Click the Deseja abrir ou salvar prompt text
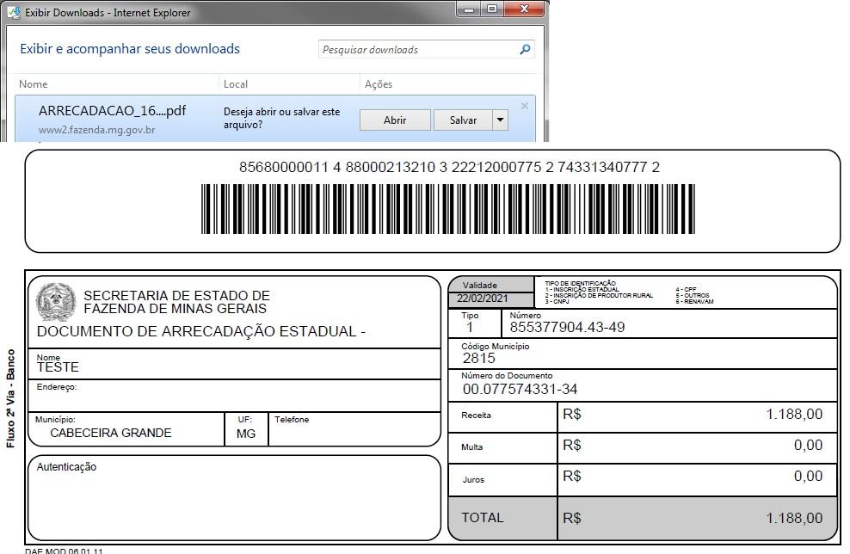Viewport: 850px width, 554px height. tap(282, 118)
